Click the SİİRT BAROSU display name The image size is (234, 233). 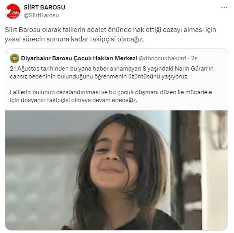tap(44, 7)
